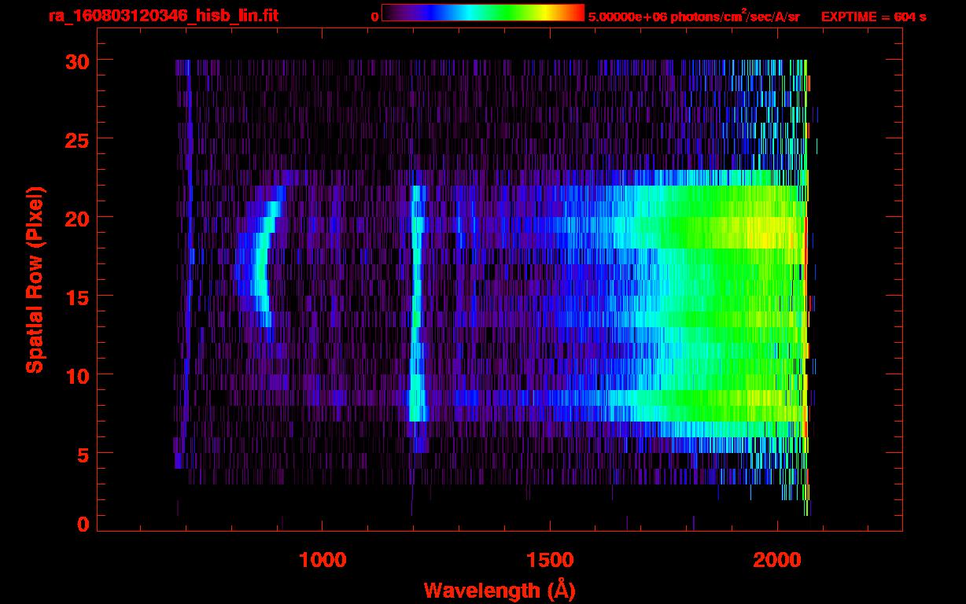Click the colorbar minimum label 0

375,17
